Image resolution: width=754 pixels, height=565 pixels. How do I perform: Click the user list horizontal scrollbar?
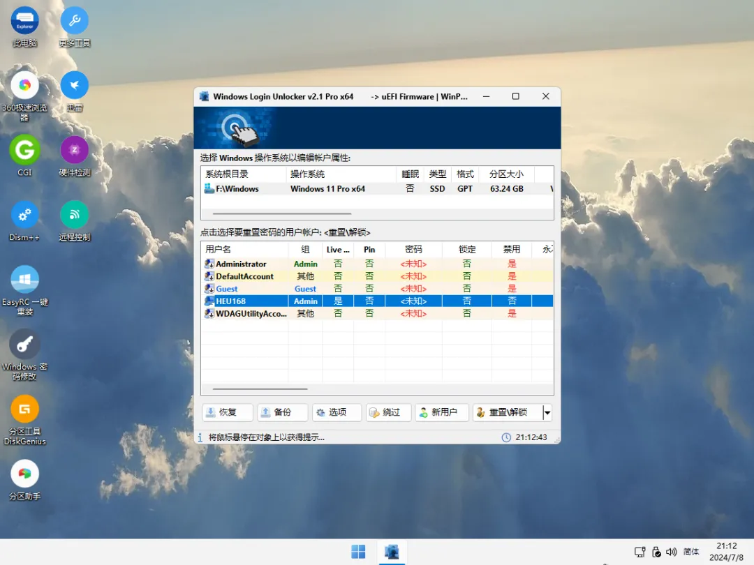click(x=260, y=389)
